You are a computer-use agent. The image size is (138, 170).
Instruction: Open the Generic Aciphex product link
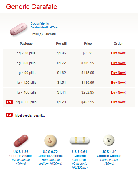50,156
